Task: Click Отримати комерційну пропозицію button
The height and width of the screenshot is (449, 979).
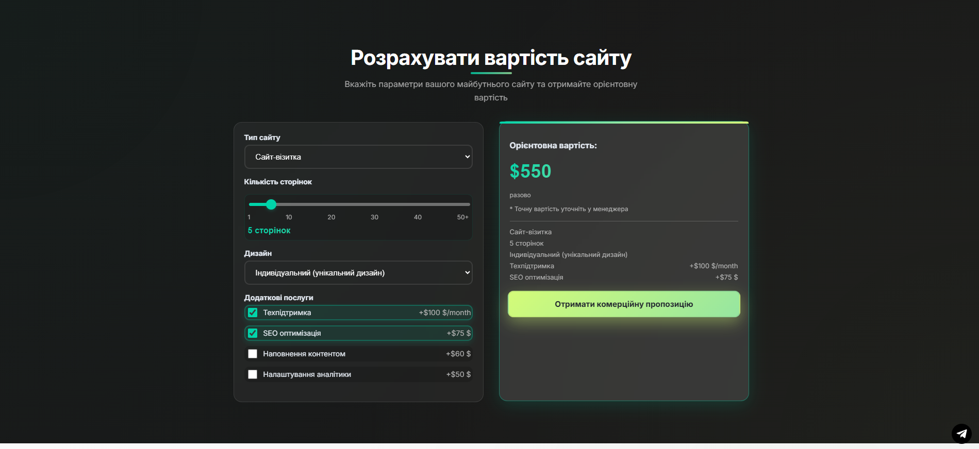Action: pos(624,304)
